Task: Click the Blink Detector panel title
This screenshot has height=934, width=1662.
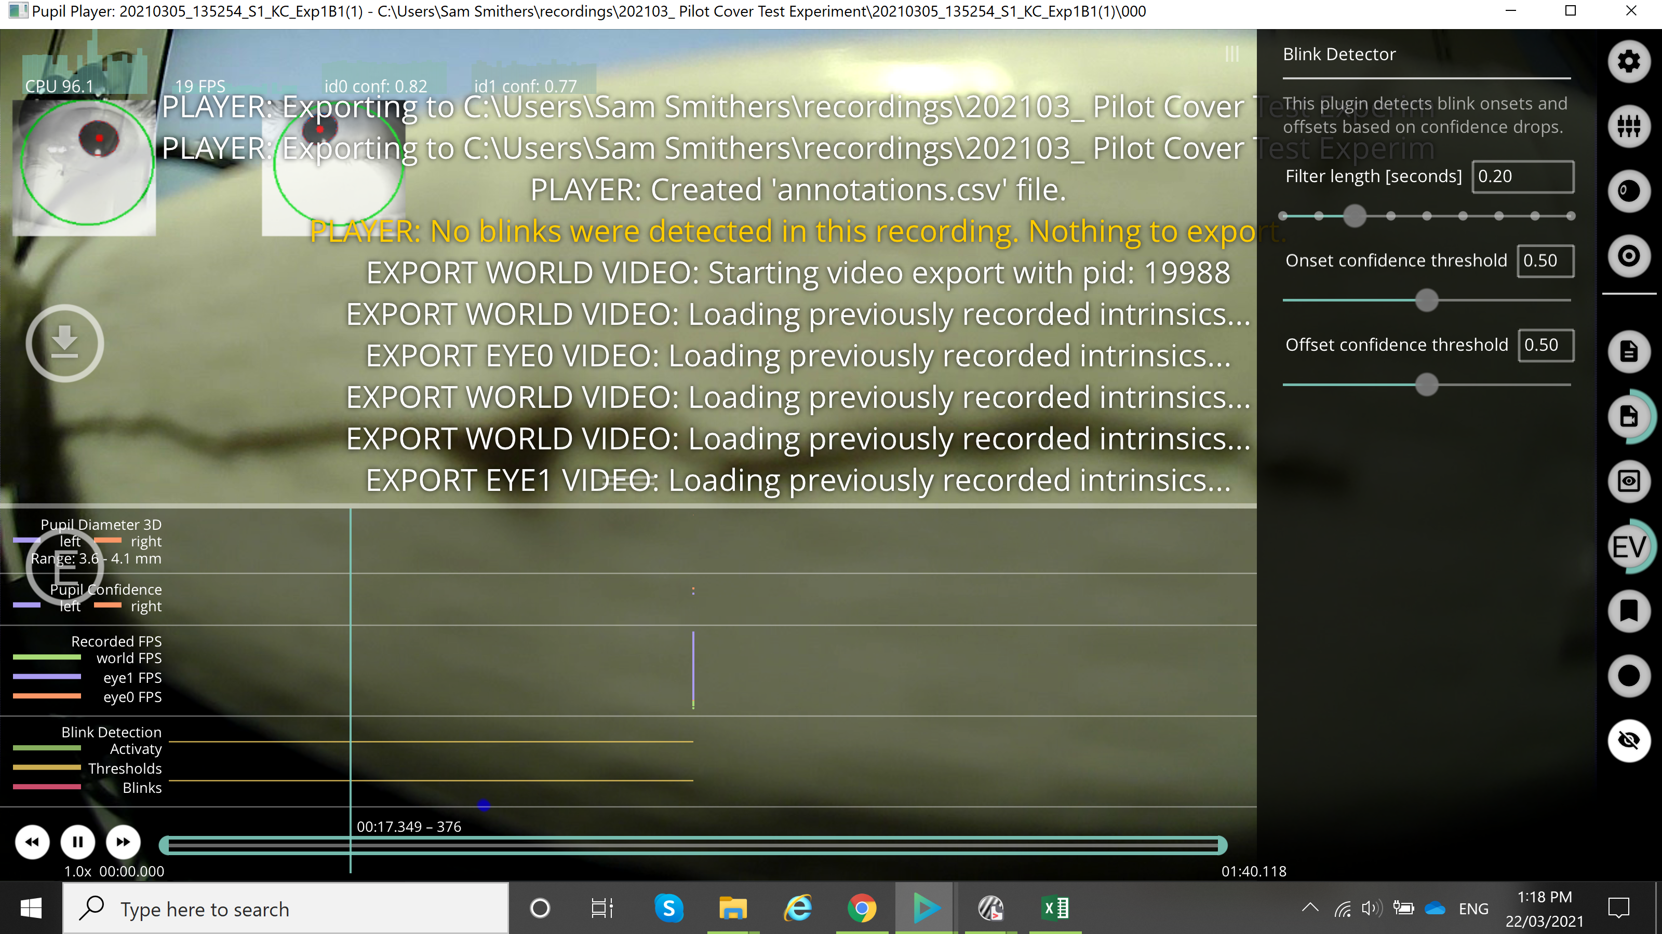Action: click(x=1339, y=54)
